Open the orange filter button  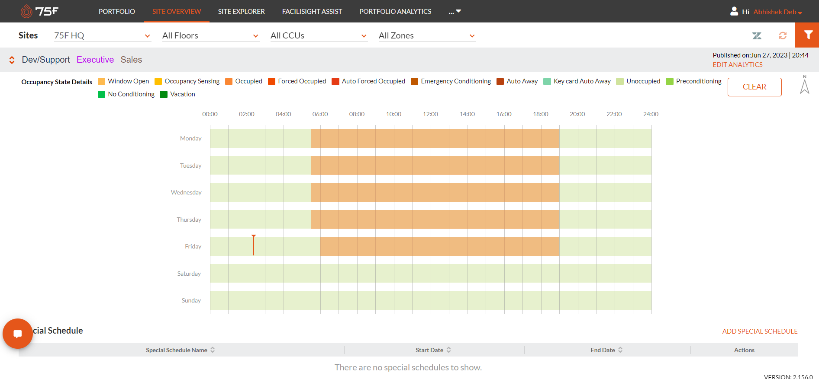tap(807, 35)
